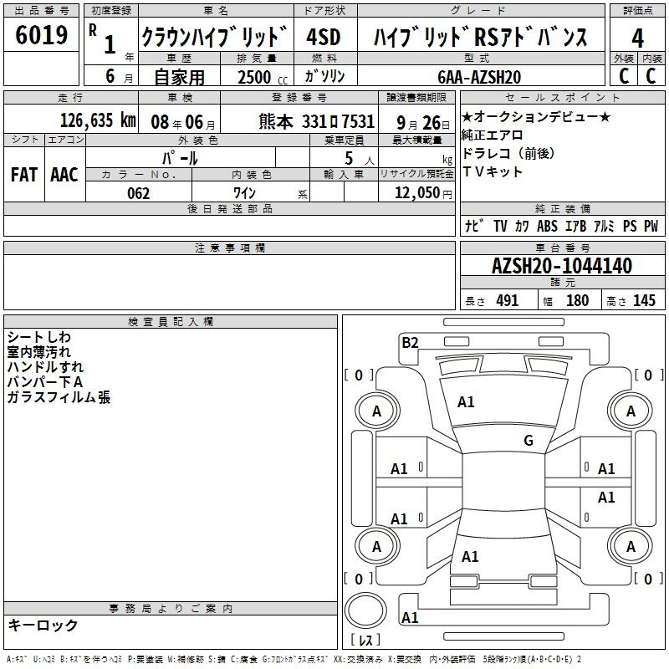Select the height value 145
Viewport: 669px width, 669px height.
coord(644,300)
